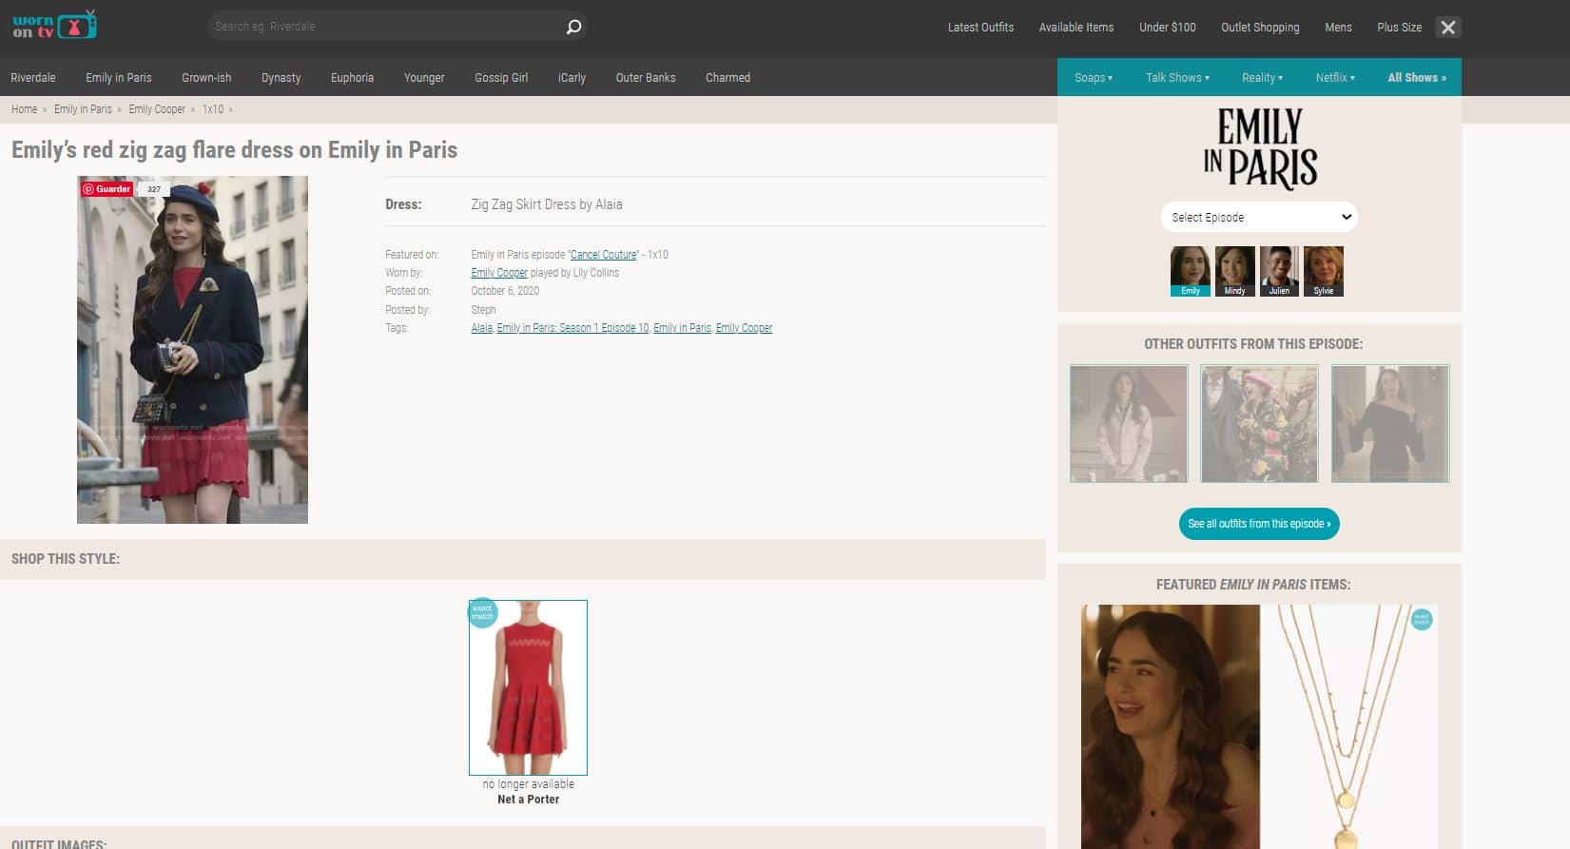Click Net a Porter store link
The image size is (1570, 849).
[x=528, y=800]
